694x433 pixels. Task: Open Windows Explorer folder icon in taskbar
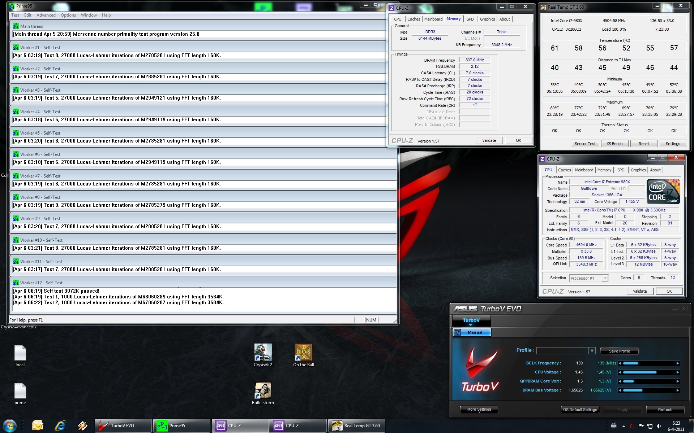click(38, 426)
